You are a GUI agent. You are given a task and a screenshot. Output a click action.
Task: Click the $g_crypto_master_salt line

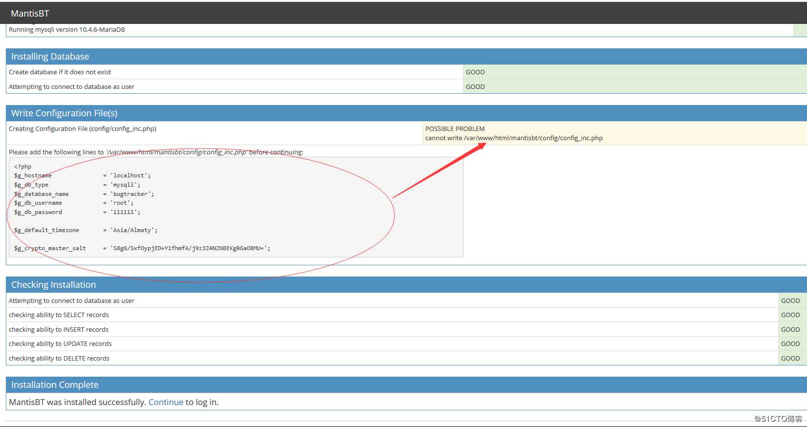click(142, 248)
